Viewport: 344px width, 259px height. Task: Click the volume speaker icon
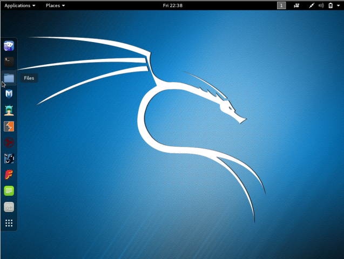321,5
